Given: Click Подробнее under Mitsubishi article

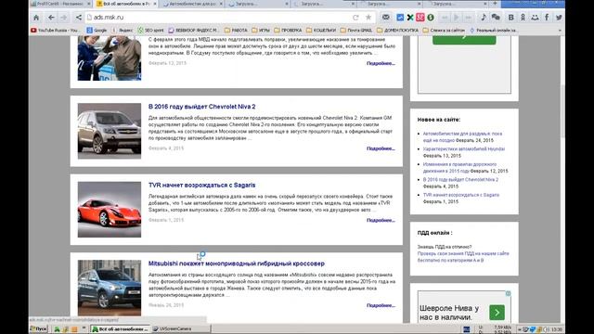Looking at the screenshot, I should tap(381, 305).
